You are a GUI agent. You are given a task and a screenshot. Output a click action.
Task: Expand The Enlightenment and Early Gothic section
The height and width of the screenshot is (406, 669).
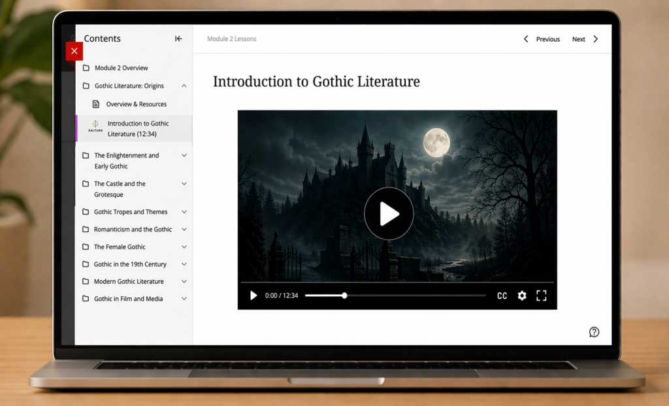pos(184,156)
